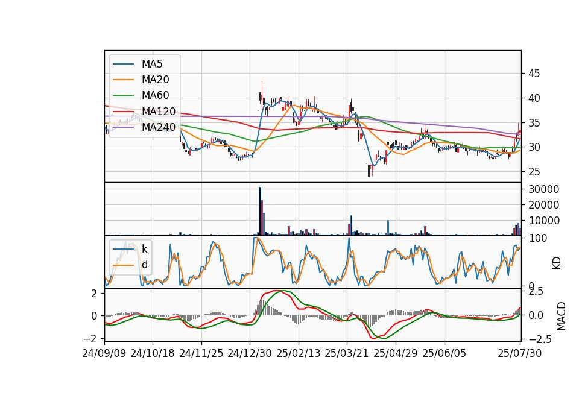The height and width of the screenshot is (416, 579).
Task: Click KD axis tick 100
Action: [537, 238]
